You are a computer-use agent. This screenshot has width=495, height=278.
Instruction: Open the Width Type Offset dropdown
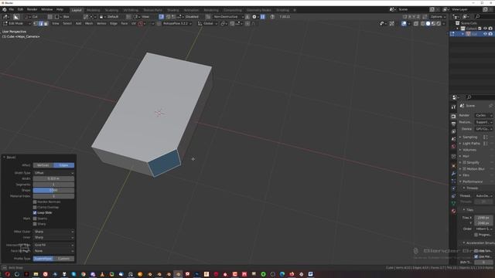[53, 173]
